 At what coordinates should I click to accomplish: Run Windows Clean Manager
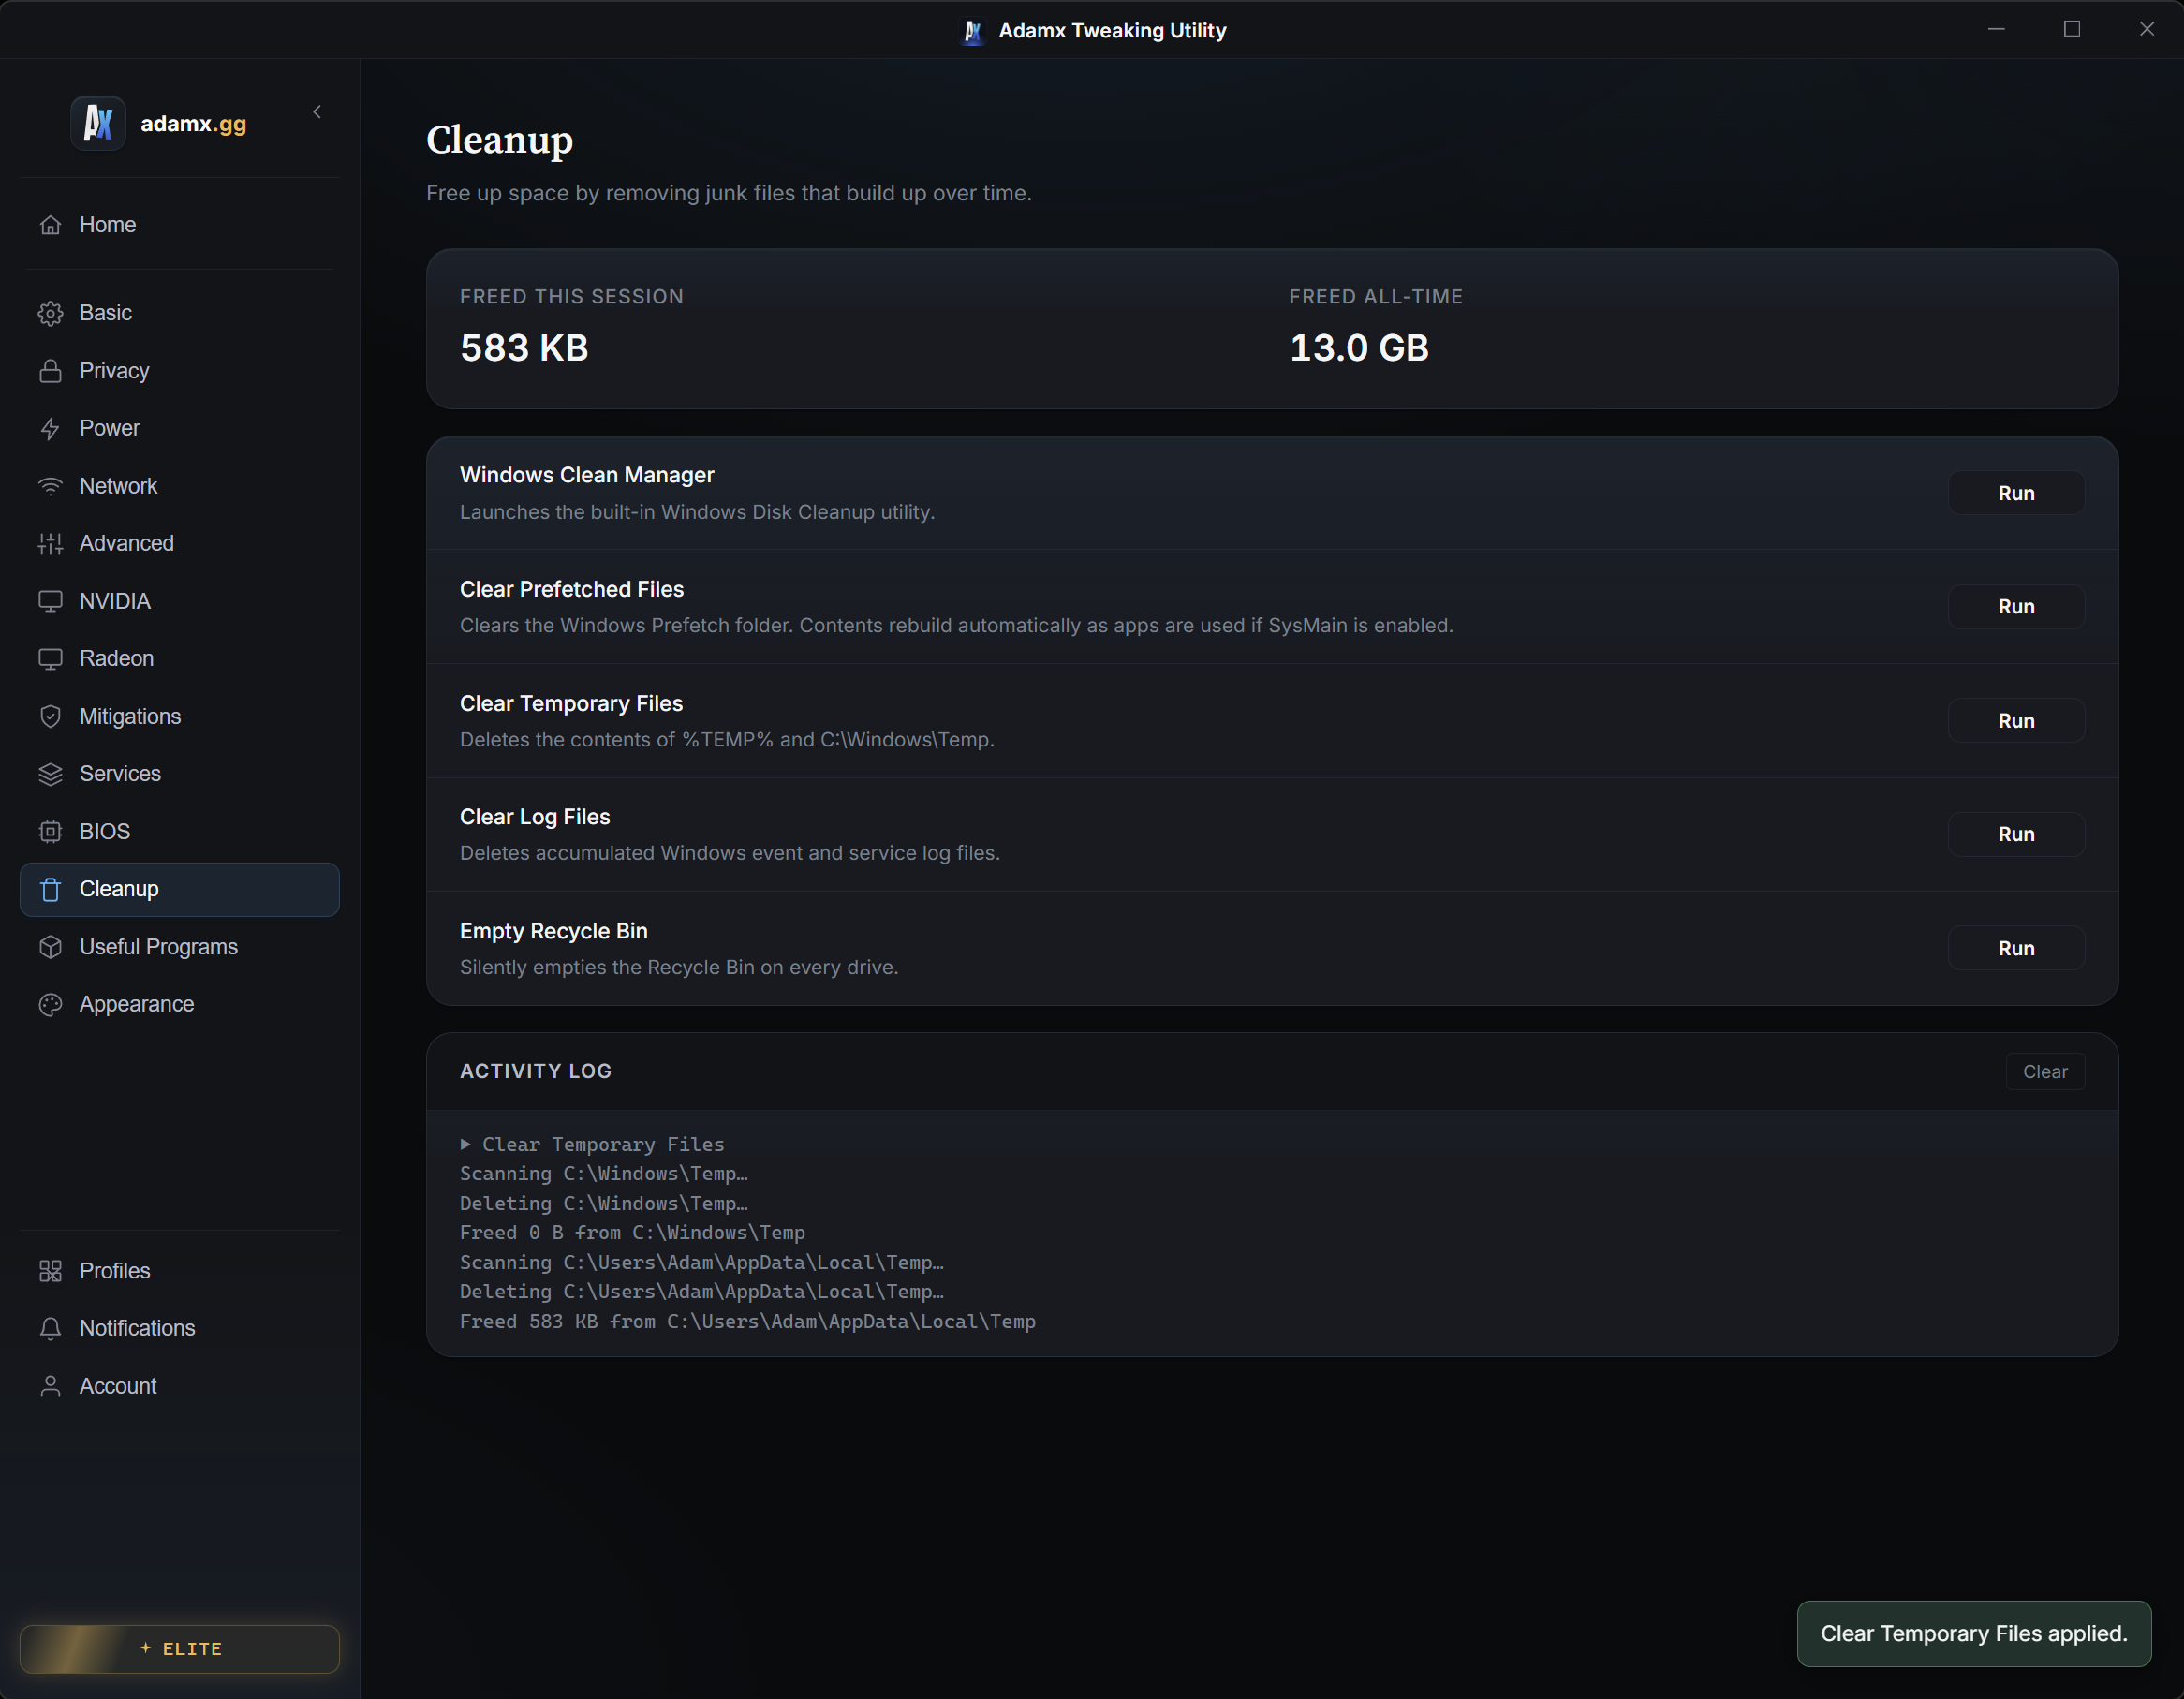point(2015,493)
